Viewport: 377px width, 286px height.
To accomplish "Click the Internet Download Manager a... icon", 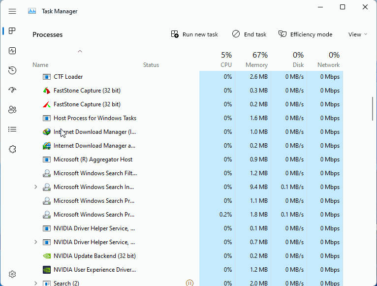I will click(47, 146).
